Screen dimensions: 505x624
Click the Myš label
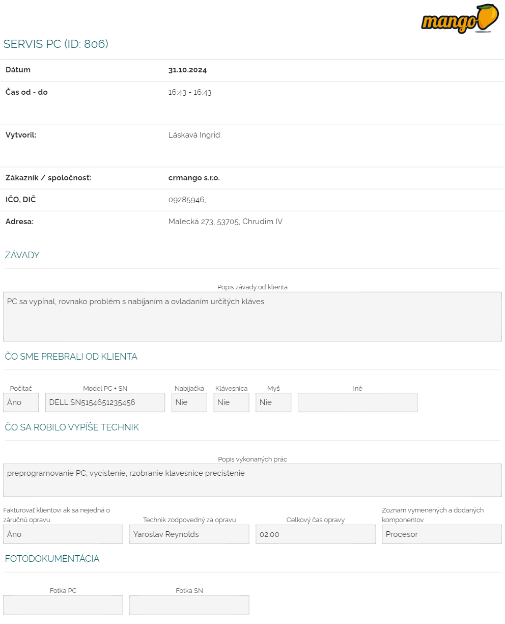tap(273, 389)
